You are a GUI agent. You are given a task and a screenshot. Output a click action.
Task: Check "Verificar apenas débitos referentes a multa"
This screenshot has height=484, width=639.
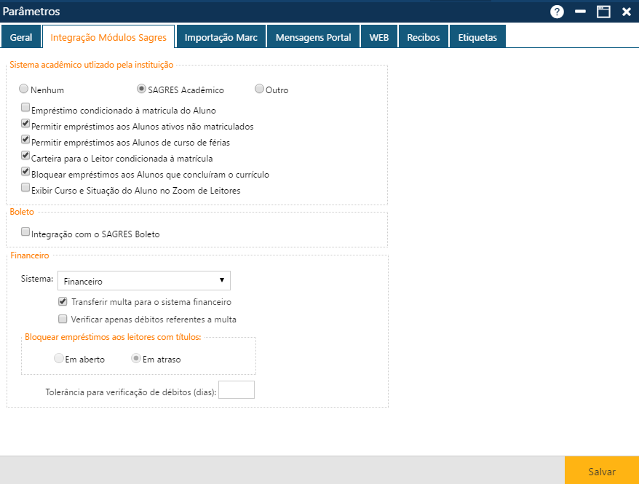63,318
